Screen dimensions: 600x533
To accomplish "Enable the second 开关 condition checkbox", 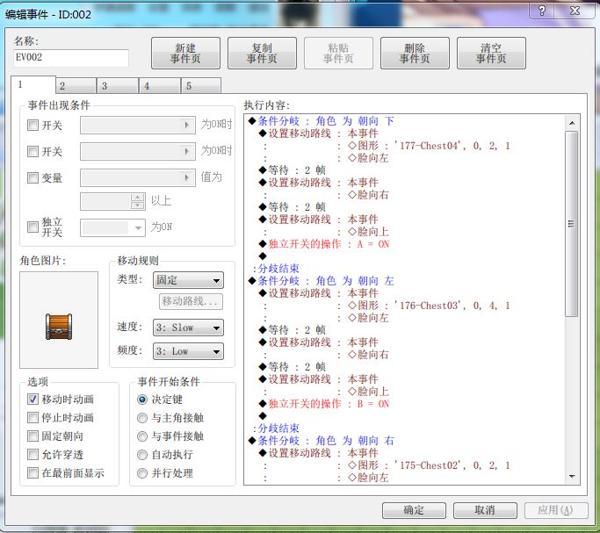I will pyautogui.click(x=33, y=151).
